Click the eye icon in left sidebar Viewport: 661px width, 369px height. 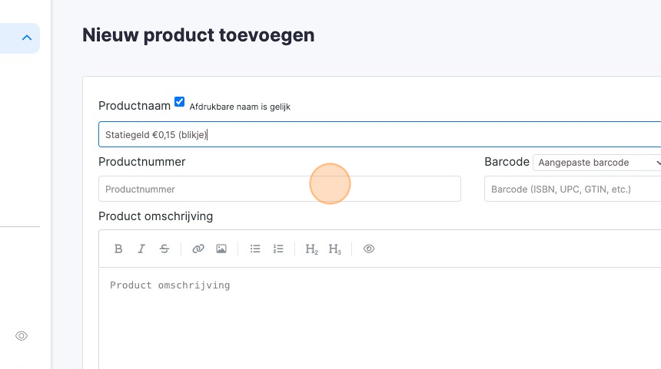coord(22,336)
